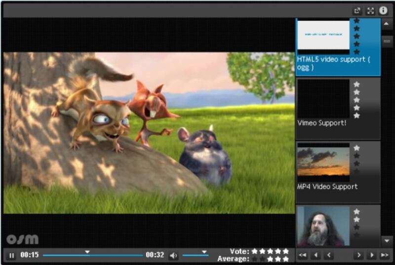395x265 pixels.
Task: Give a five-star vote in the Vote row
Action: coord(286,251)
